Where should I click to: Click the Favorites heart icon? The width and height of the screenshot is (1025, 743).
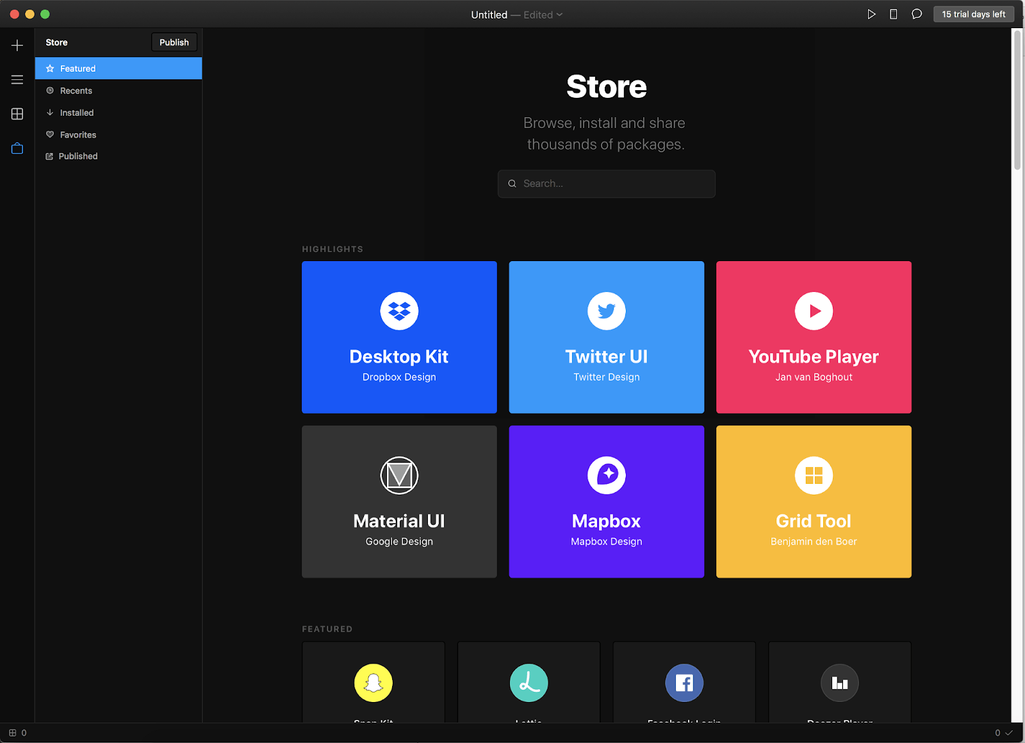click(x=50, y=134)
